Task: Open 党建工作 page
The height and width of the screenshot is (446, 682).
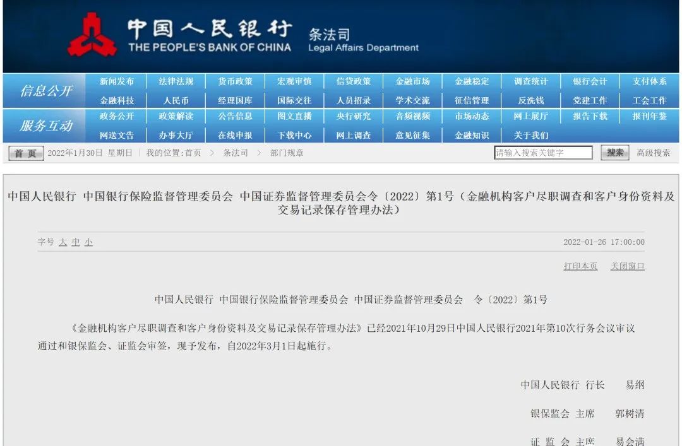Action: [x=590, y=100]
